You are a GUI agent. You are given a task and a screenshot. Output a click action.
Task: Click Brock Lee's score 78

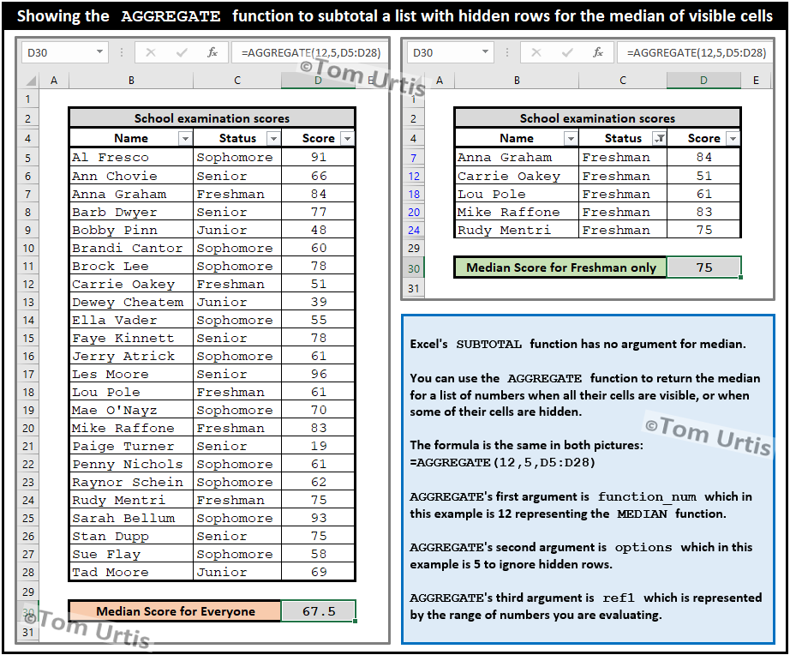click(x=319, y=266)
